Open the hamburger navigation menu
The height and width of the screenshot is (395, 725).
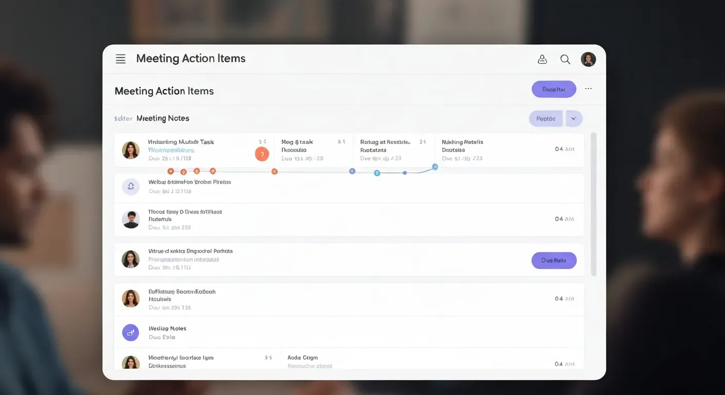pos(120,59)
